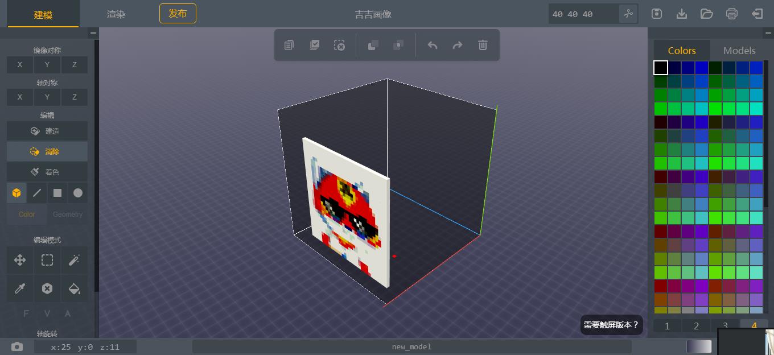Choose the line brush shape
The height and width of the screenshot is (355, 774).
[37, 193]
